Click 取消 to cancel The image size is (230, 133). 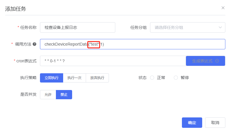click(x=215, y=123)
